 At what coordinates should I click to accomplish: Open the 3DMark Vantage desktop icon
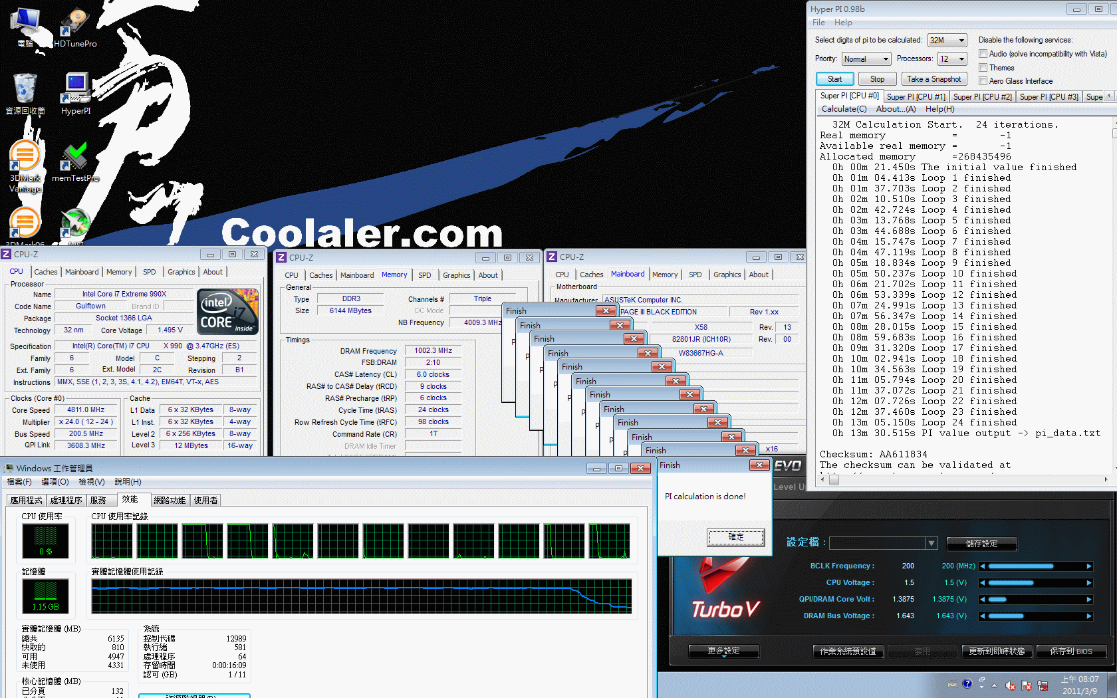(x=25, y=167)
